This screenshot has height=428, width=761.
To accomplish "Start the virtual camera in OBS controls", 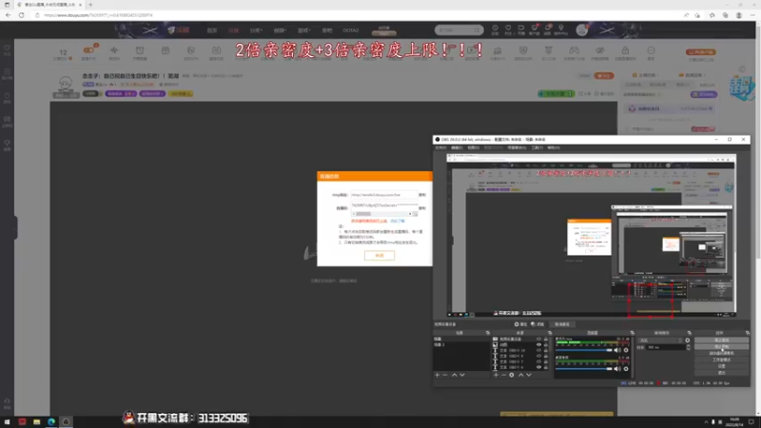I will (x=721, y=353).
